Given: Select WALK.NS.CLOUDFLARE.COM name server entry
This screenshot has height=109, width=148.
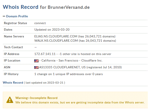Looking at the screenshot, I should click(x=56, y=41).
